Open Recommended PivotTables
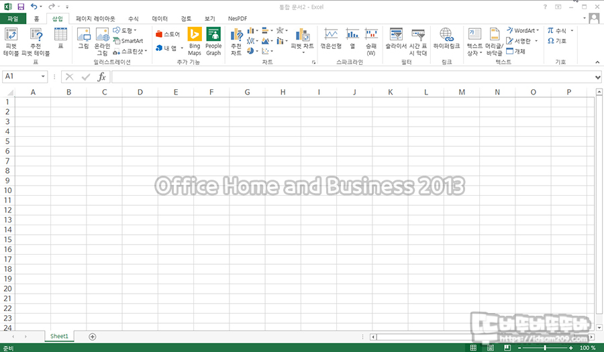 [x=36, y=42]
